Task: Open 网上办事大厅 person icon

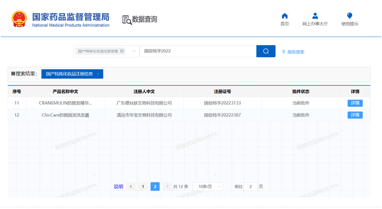Action: (315, 16)
